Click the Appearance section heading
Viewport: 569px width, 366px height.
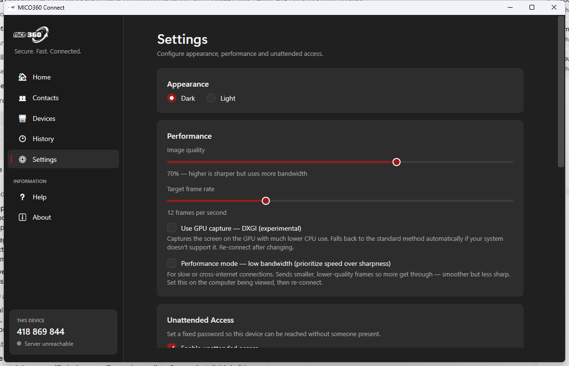(188, 84)
